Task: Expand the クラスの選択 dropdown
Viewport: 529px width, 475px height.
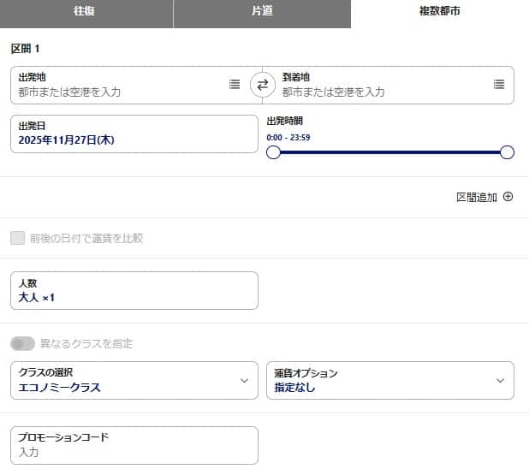Action: (x=134, y=381)
